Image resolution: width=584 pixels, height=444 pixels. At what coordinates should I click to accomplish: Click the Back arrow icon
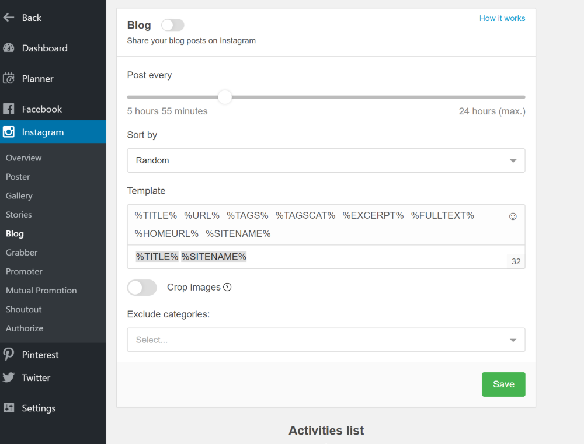click(8, 18)
